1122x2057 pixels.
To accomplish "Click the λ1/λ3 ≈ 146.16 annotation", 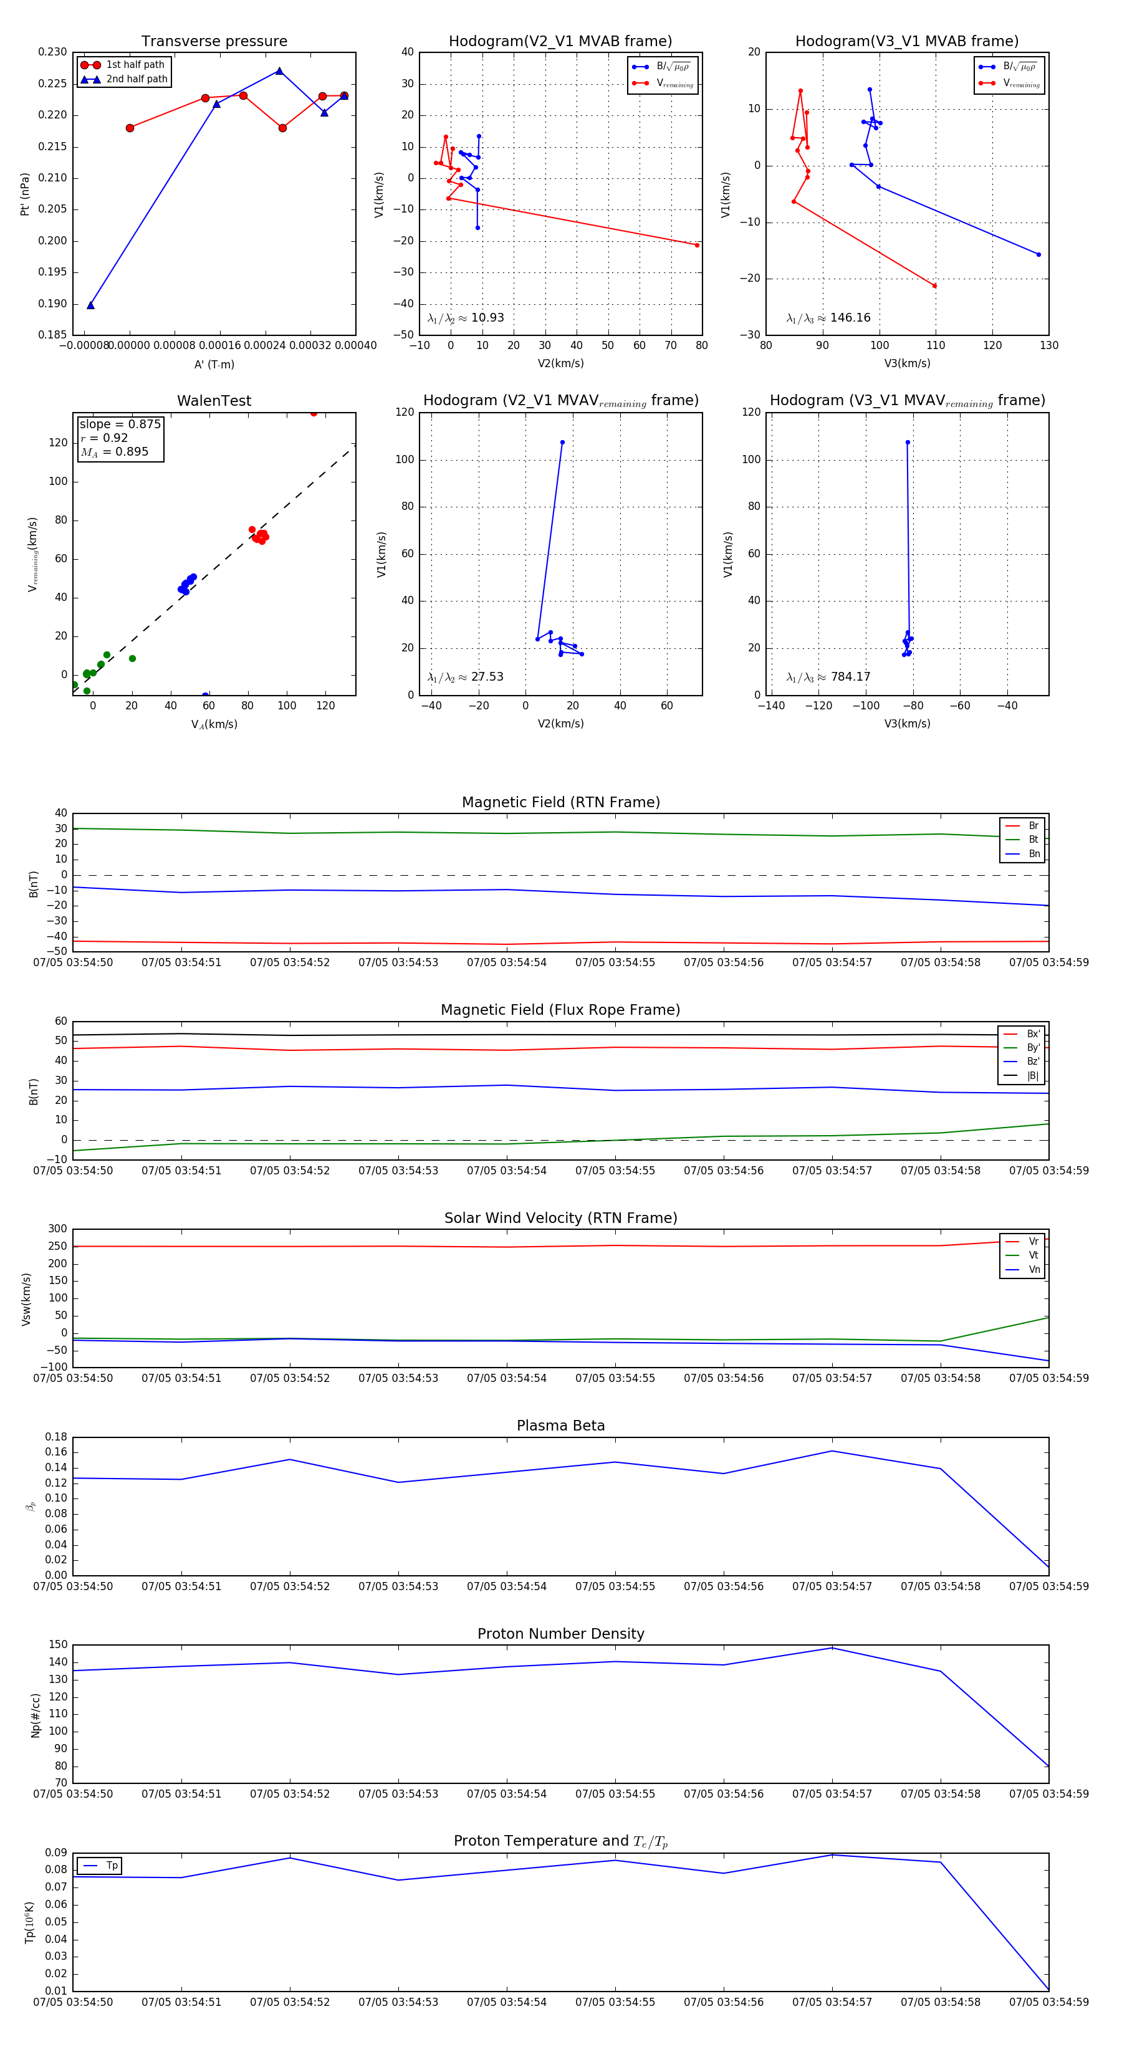I will click(x=828, y=318).
